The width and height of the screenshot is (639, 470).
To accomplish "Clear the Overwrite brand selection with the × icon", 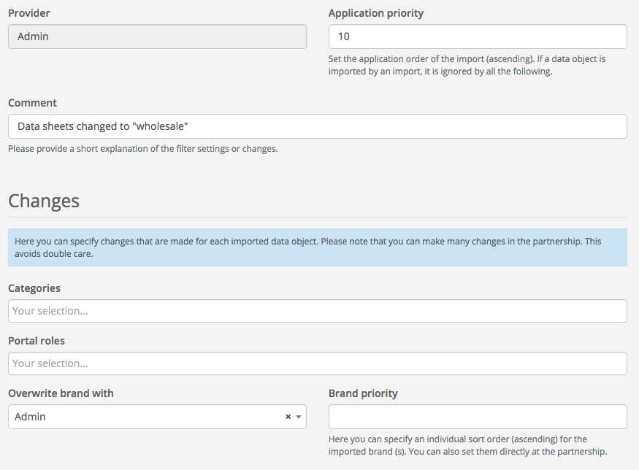I will (x=288, y=417).
